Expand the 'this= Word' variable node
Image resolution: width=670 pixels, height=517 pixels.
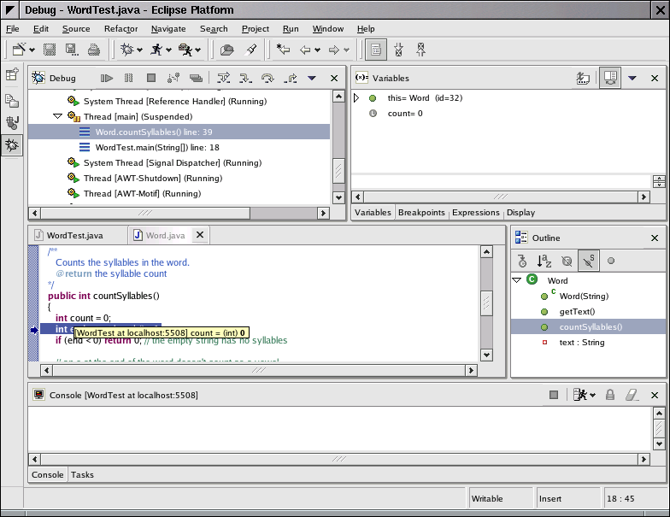click(357, 98)
